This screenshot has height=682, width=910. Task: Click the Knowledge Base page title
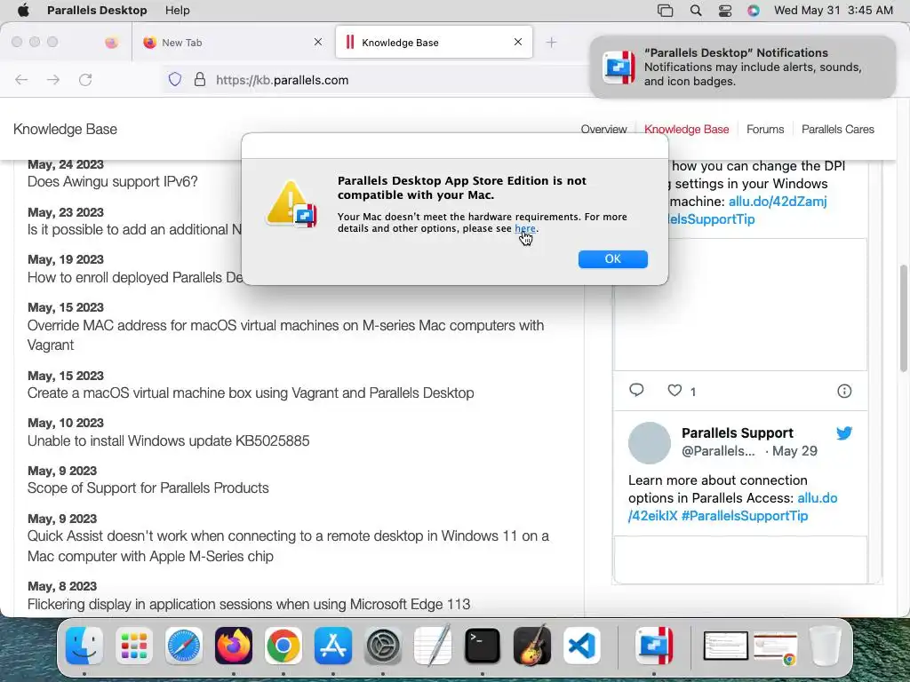[x=65, y=130]
